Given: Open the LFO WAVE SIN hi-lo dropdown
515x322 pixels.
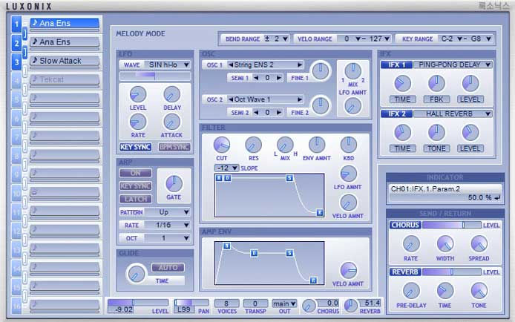Looking at the screenshot, I should tap(167, 65).
